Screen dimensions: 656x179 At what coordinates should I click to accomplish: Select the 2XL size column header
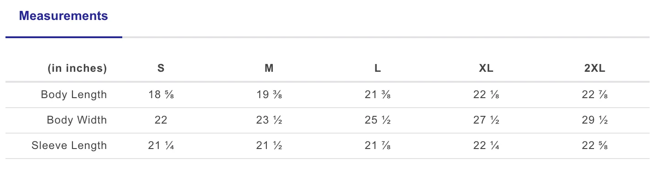click(x=595, y=69)
